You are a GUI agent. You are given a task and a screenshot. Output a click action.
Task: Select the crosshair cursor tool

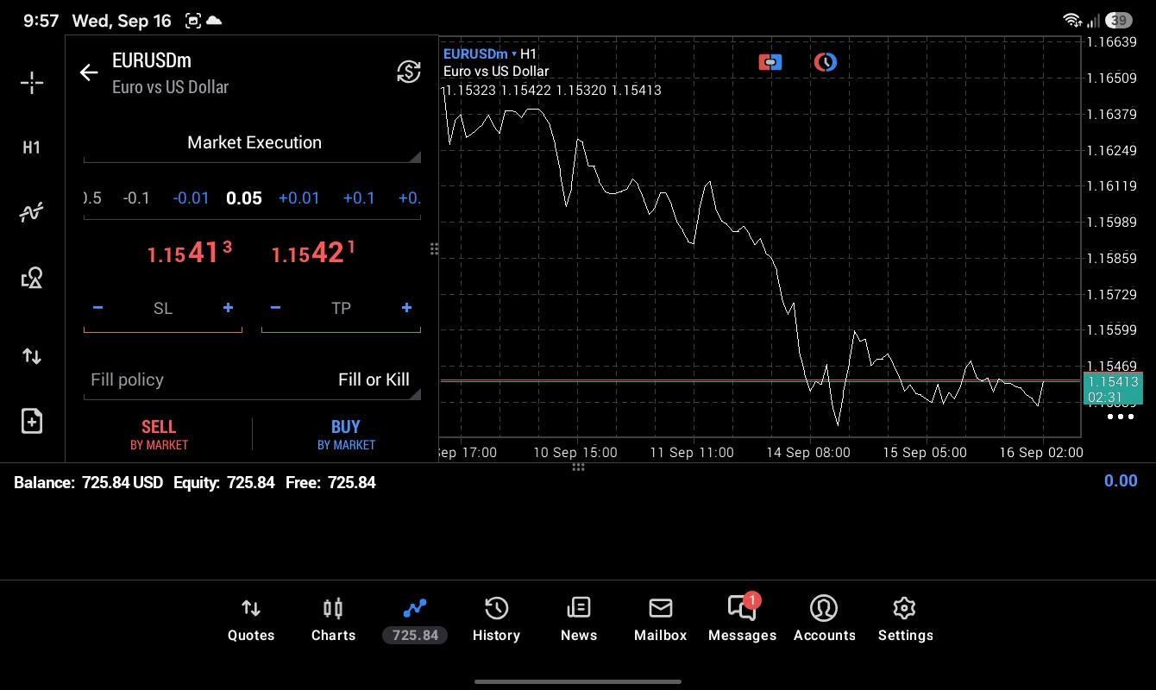32,83
